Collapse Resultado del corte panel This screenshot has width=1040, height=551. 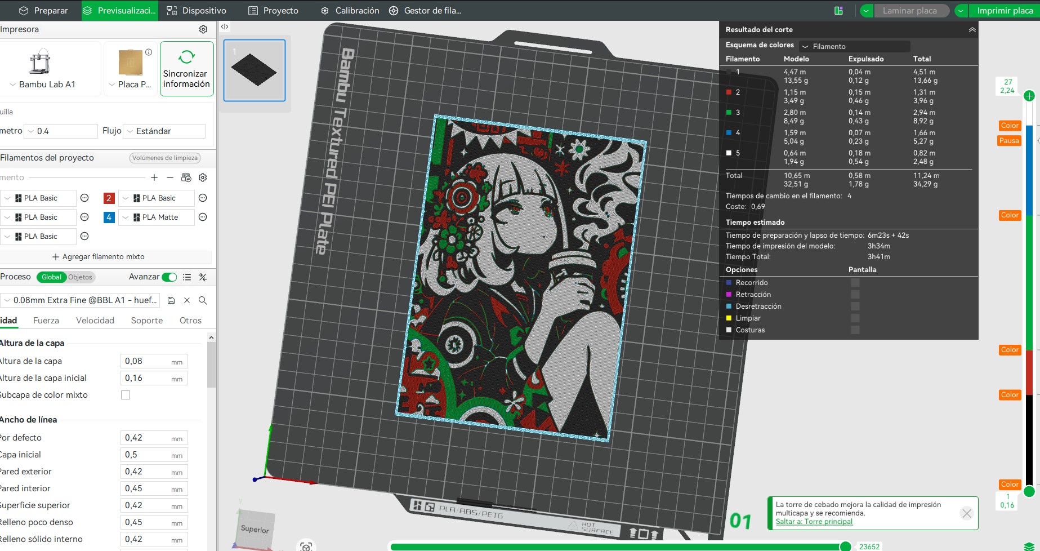(972, 30)
